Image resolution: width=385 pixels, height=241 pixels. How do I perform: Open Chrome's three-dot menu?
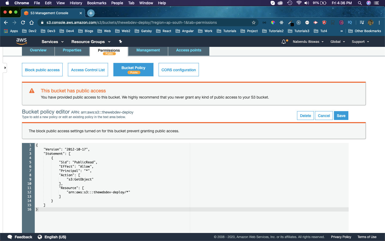(x=379, y=22)
